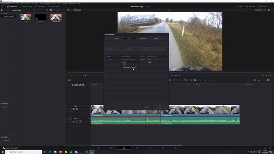Select the black media pool clip thumbnail
This screenshot has height=154, width=274.
coord(41,17)
